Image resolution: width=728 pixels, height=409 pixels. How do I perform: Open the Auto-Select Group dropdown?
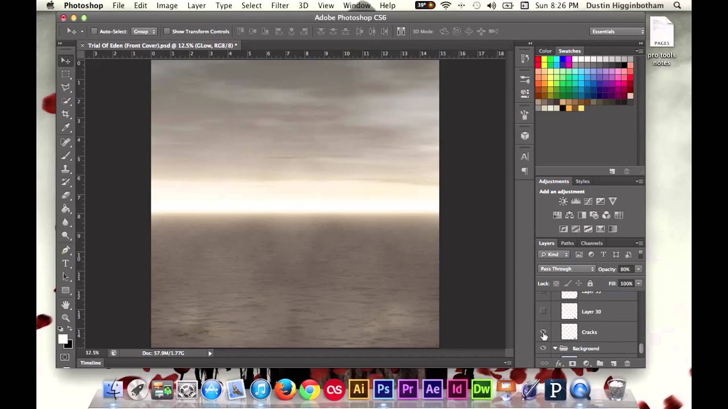point(144,31)
